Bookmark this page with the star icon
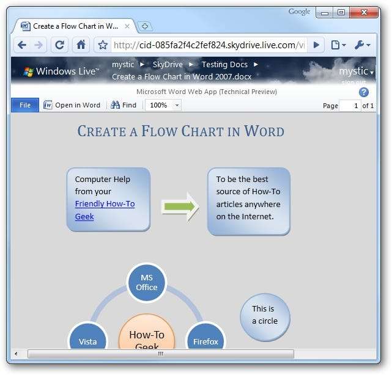This screenshot has width=392, height=375. [103, 45]
